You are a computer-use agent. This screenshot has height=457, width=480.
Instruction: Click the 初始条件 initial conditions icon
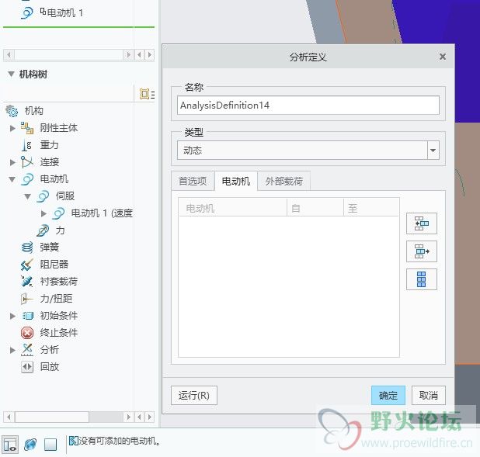pyautogui.click(x=27, y=316)
